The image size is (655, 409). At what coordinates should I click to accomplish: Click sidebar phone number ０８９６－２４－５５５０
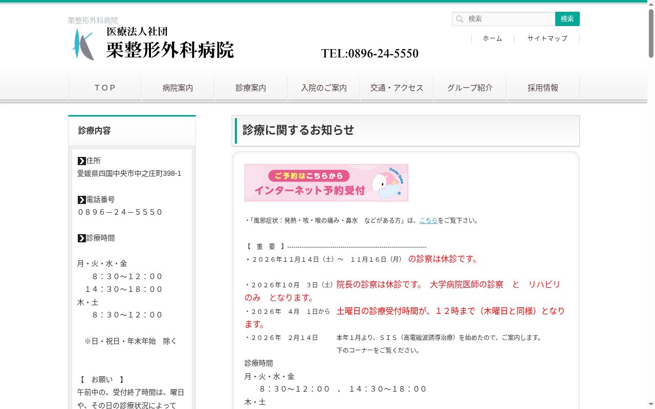click(120, 212)
